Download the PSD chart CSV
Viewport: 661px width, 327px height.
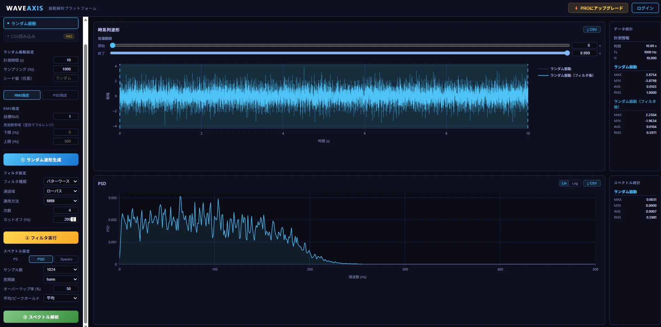tap(592, 183)
